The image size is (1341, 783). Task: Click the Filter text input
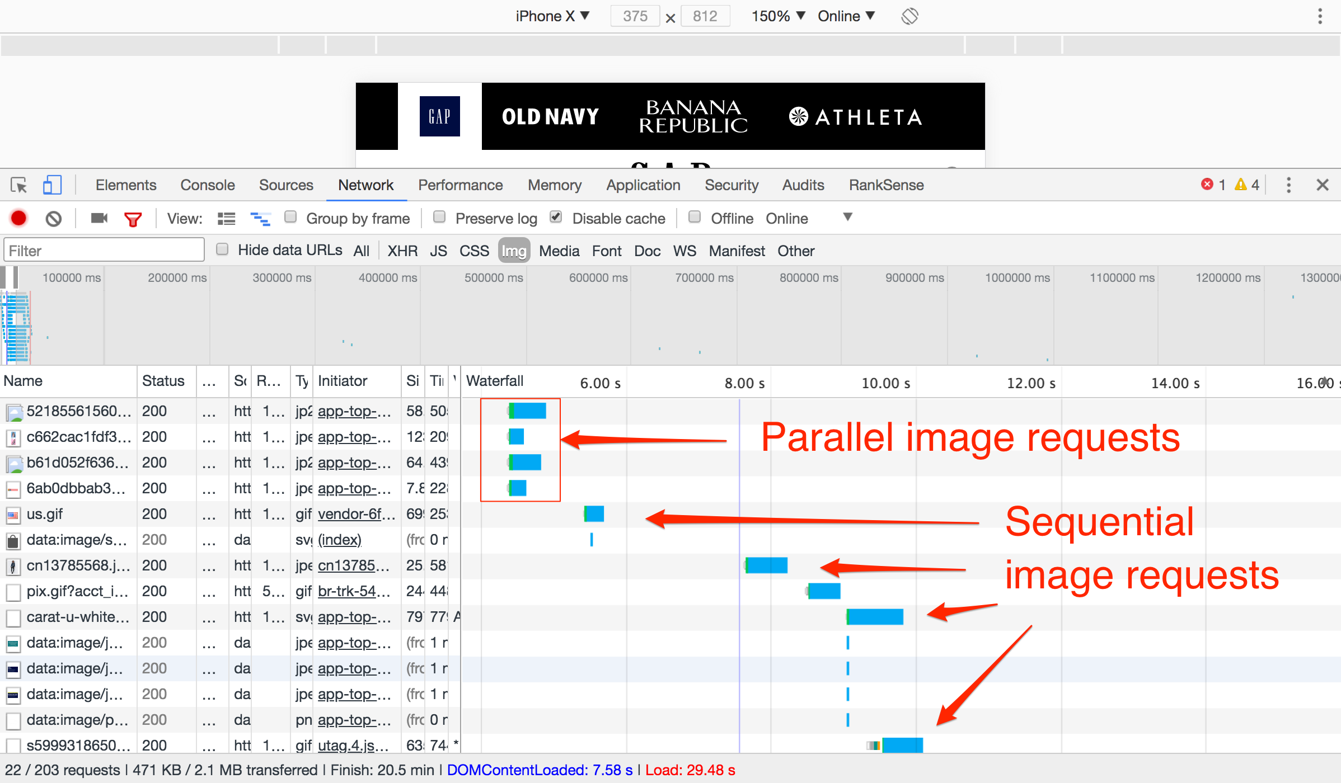[x=104, y=250]
